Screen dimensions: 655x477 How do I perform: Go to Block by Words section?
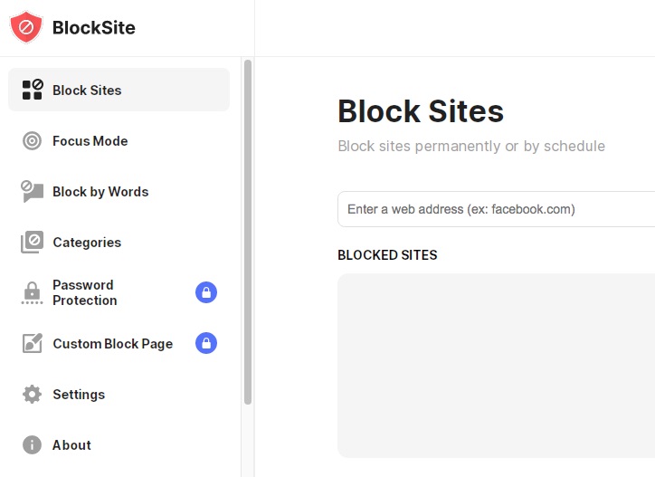point(100,192)
